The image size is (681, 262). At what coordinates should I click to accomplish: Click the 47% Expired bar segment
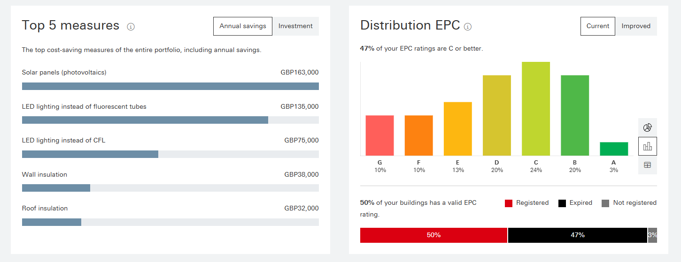point(577,235)
